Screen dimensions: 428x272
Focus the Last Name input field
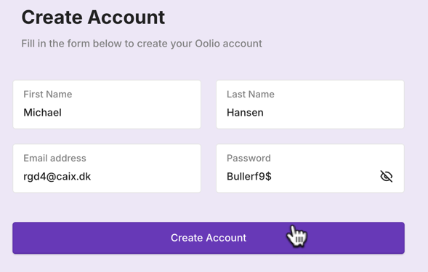point(310,104)
